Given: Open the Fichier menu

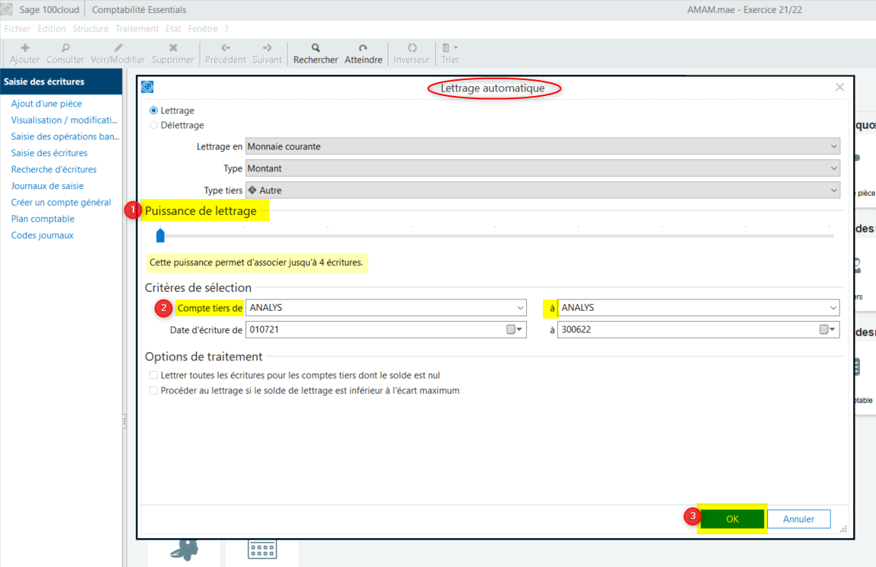Looking at the screenshot, I should [x=18, y=29].
